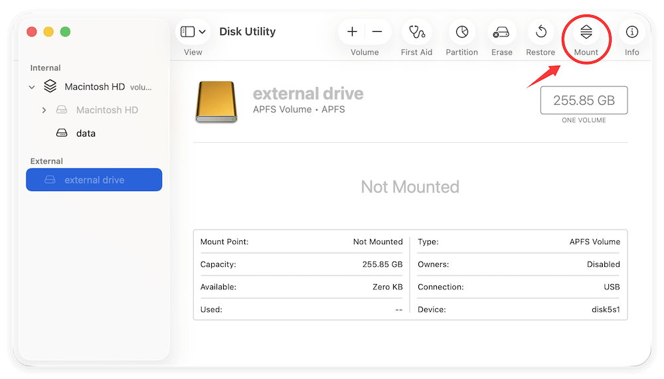Image resolution: width=664 pixels, height=379 pixels.
Task: Click the ONE VOLUME label
Action: [584, 120]
